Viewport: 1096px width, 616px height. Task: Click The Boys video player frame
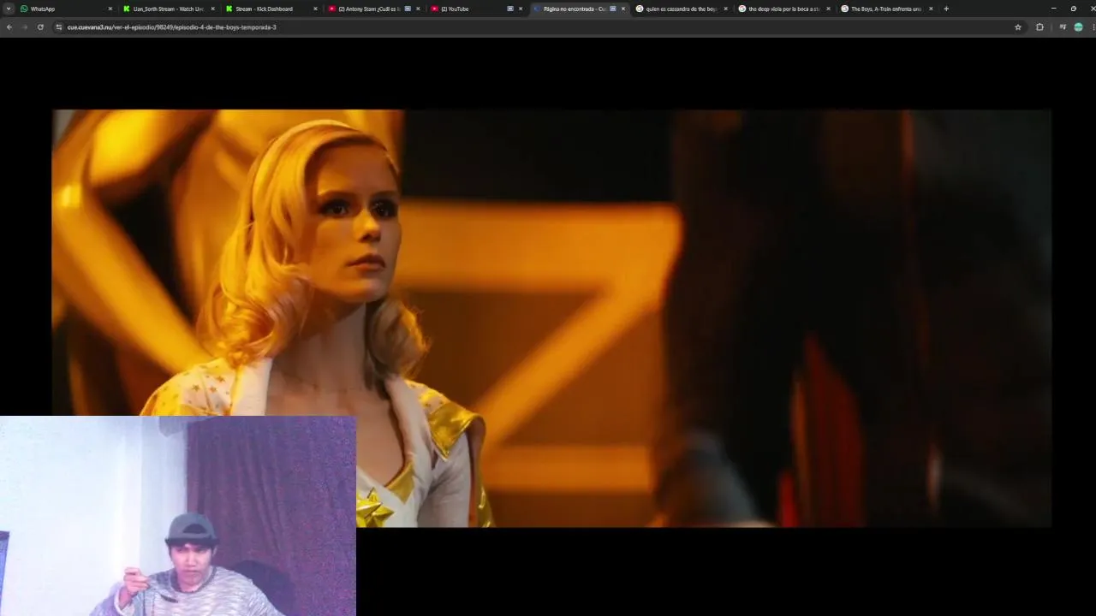[551, 318]
